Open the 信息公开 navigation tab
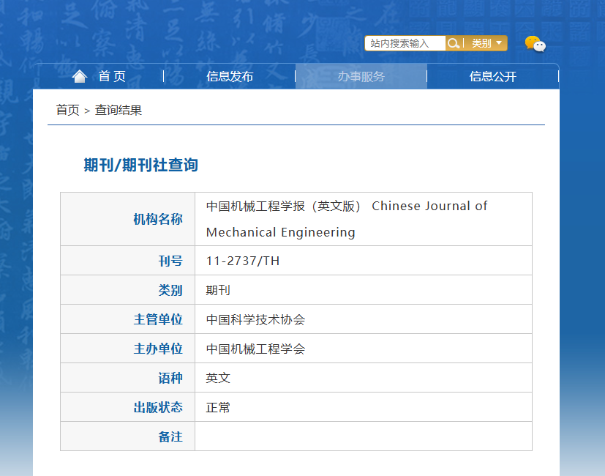The height and width of the screenshot is (476, 605). pyautogui.click(x=493, y=76)
